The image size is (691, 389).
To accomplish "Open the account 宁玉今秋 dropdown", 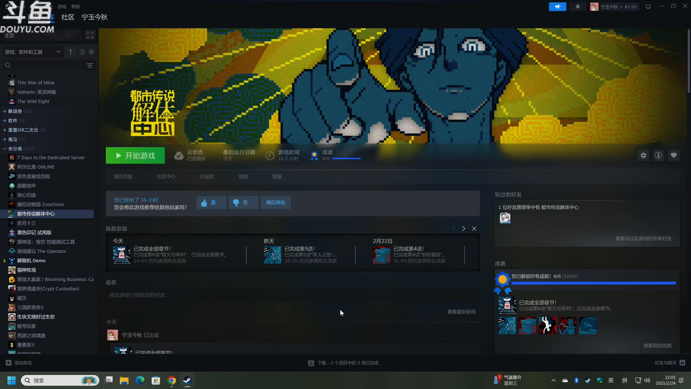I will tap(614, 6).
